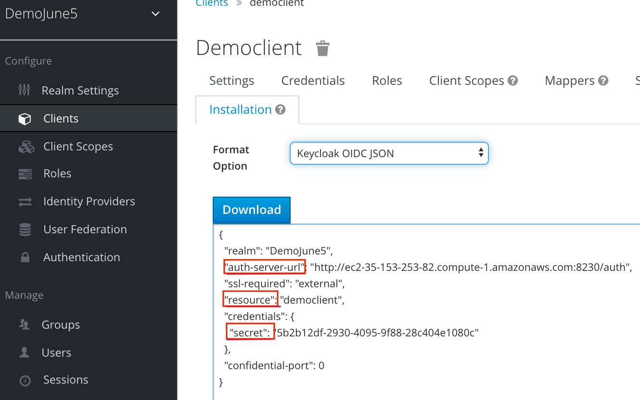640x400 pixels.
Task: Open User Federation page
Action: (85, 229)
